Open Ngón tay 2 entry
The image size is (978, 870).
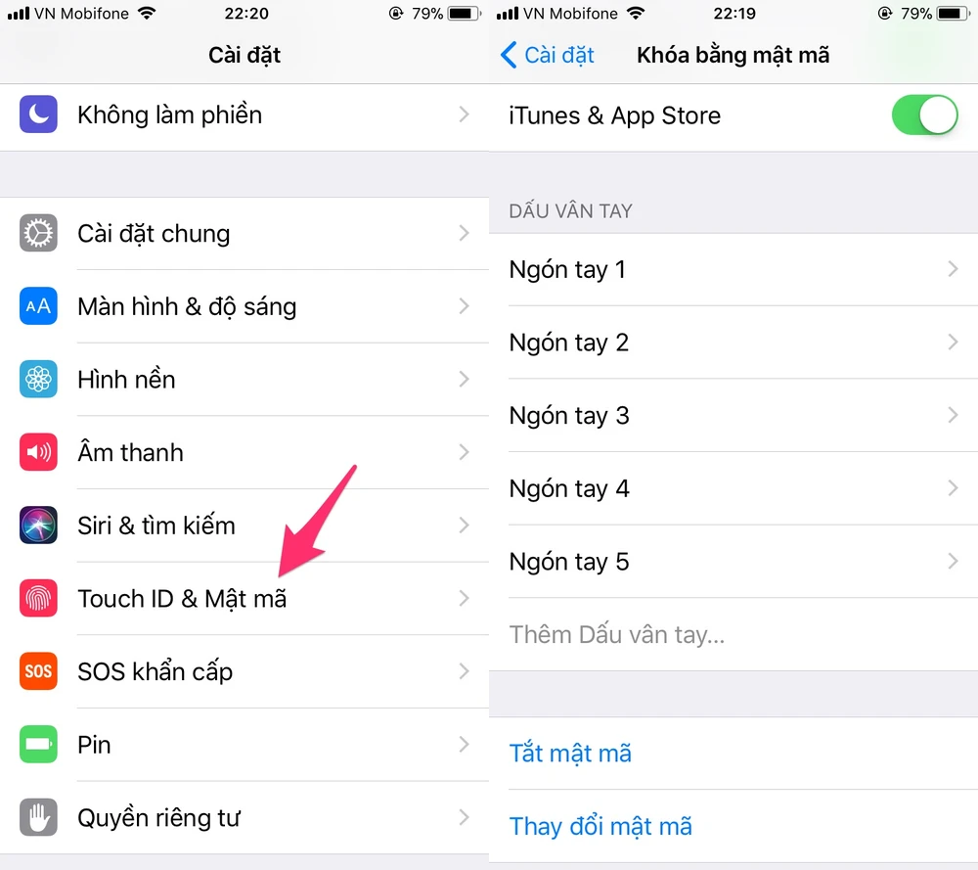733,342
